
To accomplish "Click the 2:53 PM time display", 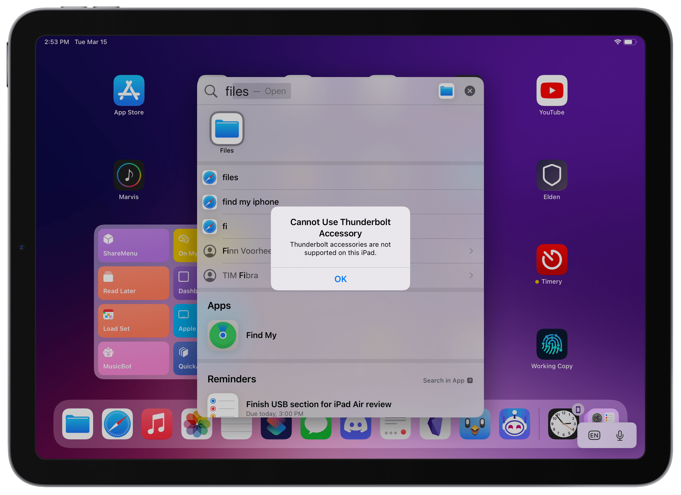I will (57, 42).
